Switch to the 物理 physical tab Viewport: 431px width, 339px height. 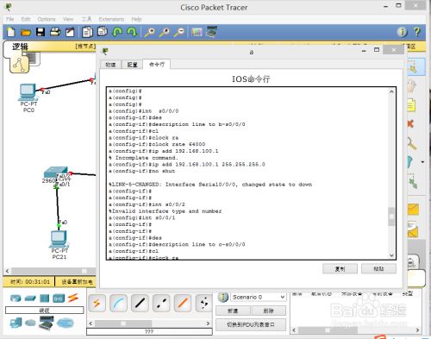[110, 65]
